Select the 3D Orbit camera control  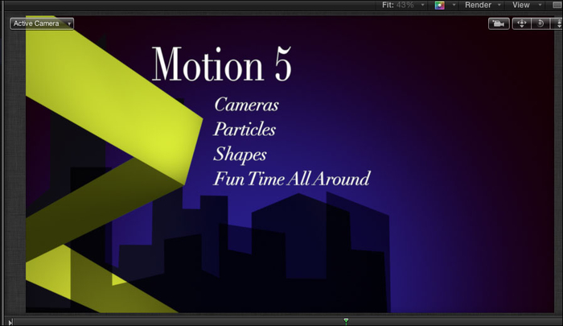(540, 23)
